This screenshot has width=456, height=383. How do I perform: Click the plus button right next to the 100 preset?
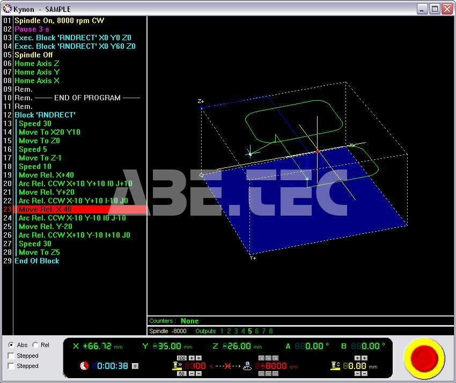tap(192, 358)
